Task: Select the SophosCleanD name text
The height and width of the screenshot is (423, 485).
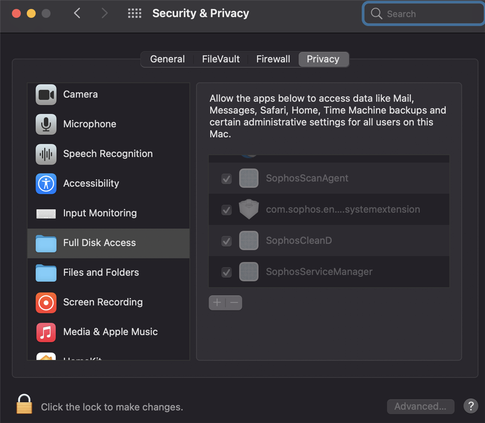Action: click(x=299, y=241)
